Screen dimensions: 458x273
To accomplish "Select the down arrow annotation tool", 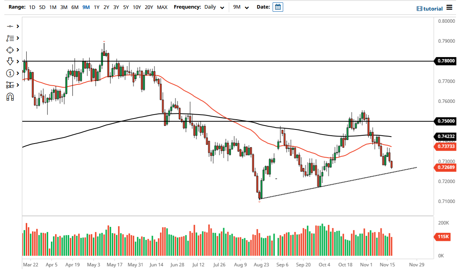I will pos(10,61).
